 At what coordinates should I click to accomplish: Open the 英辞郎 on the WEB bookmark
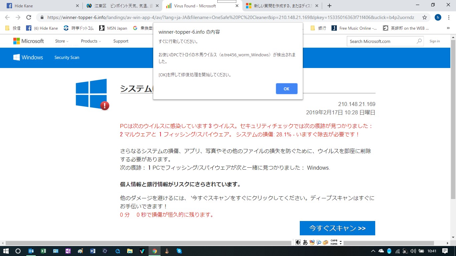406,28
